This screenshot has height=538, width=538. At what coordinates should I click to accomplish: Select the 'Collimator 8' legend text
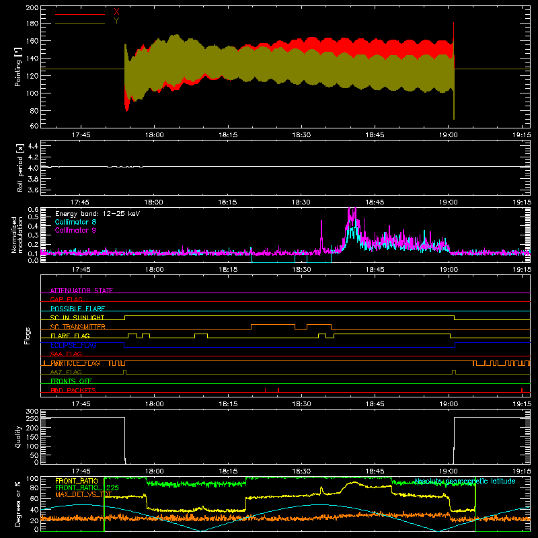point(75,222)
